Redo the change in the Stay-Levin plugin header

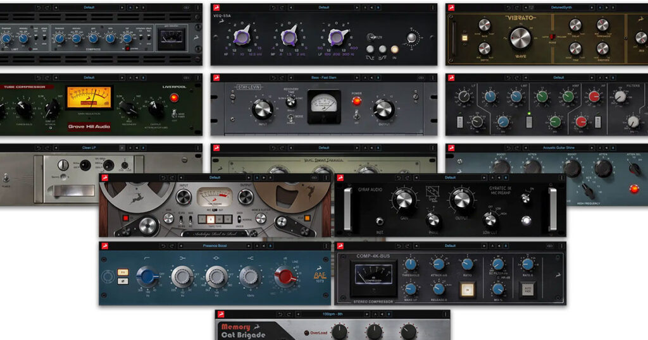(x=282, y=78)
